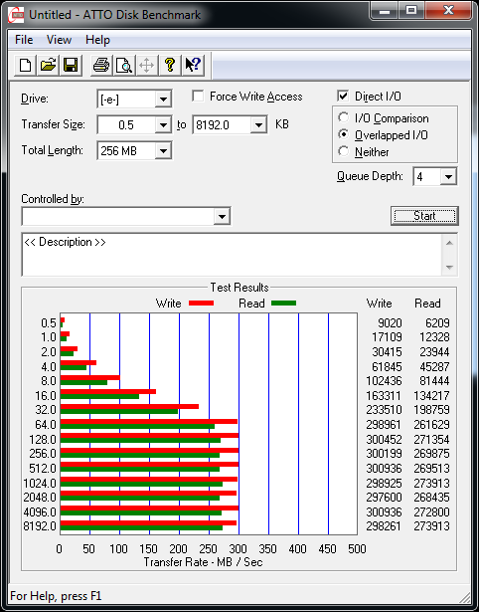Click the yellow question mark About icon
Viewport: 479px width, 612px height.
pyautogui.click(x=170, y=65)
